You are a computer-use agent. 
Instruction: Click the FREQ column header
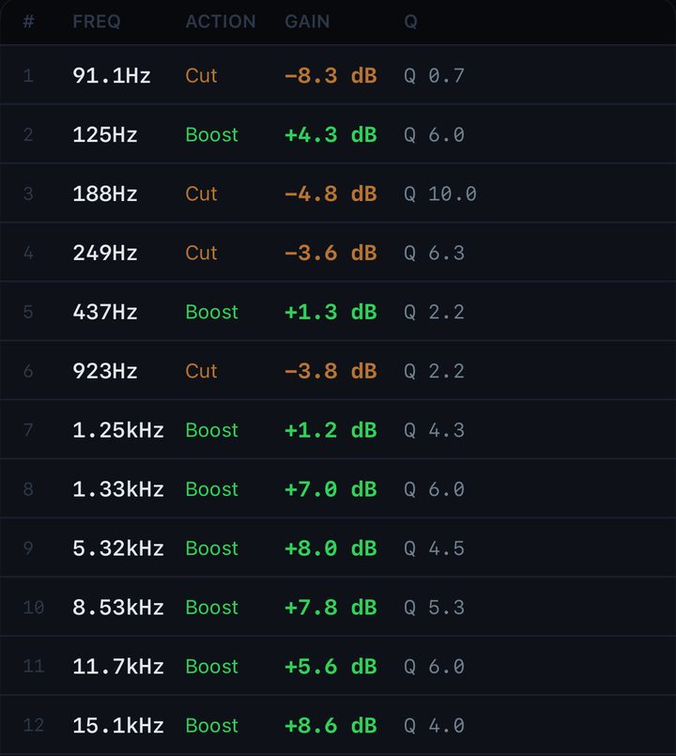pos(97,22)
